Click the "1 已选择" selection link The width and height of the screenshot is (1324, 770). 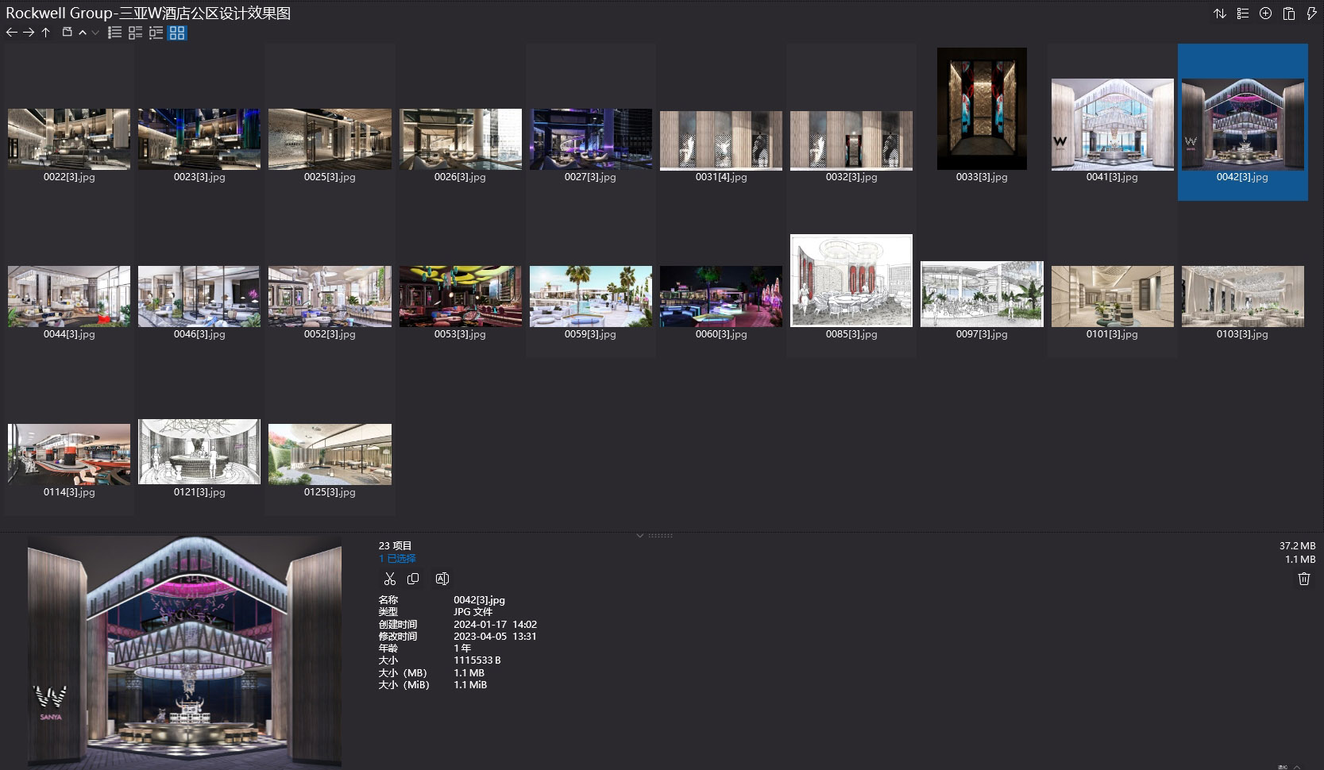click(x=395, y=559)
